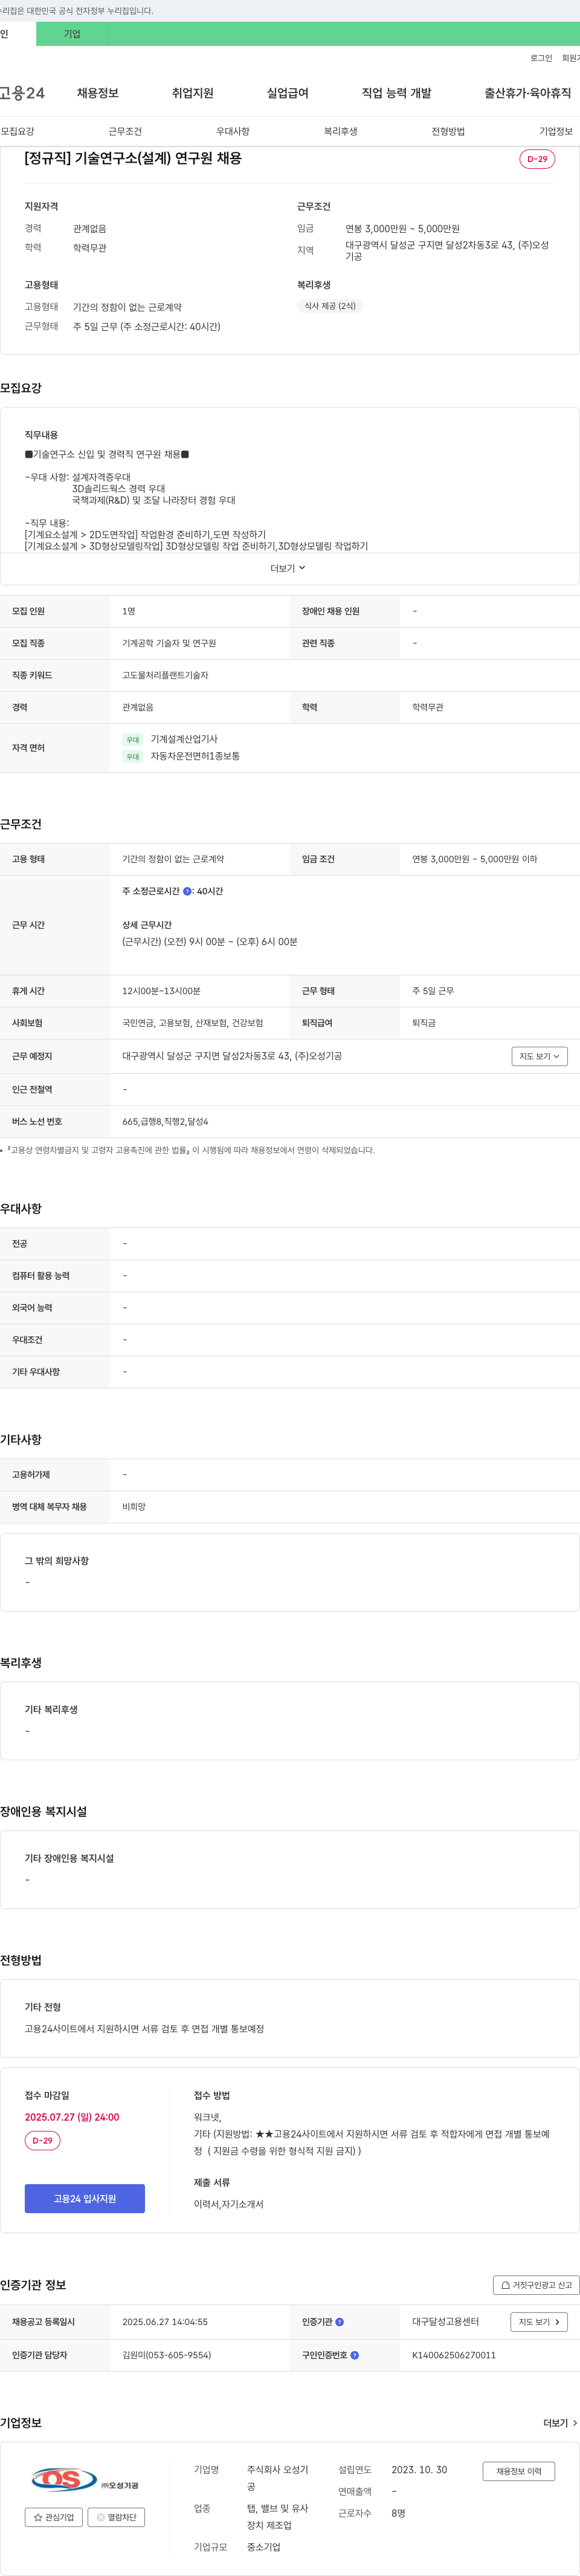Click registration time 2025.06.27 14:04:55
The height and width of the screenshot is (2576, 580).
[165, 2322]
